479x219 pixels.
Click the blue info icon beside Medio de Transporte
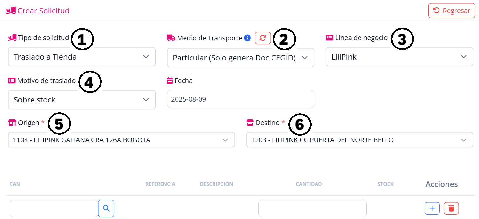(x=247, y=38)
